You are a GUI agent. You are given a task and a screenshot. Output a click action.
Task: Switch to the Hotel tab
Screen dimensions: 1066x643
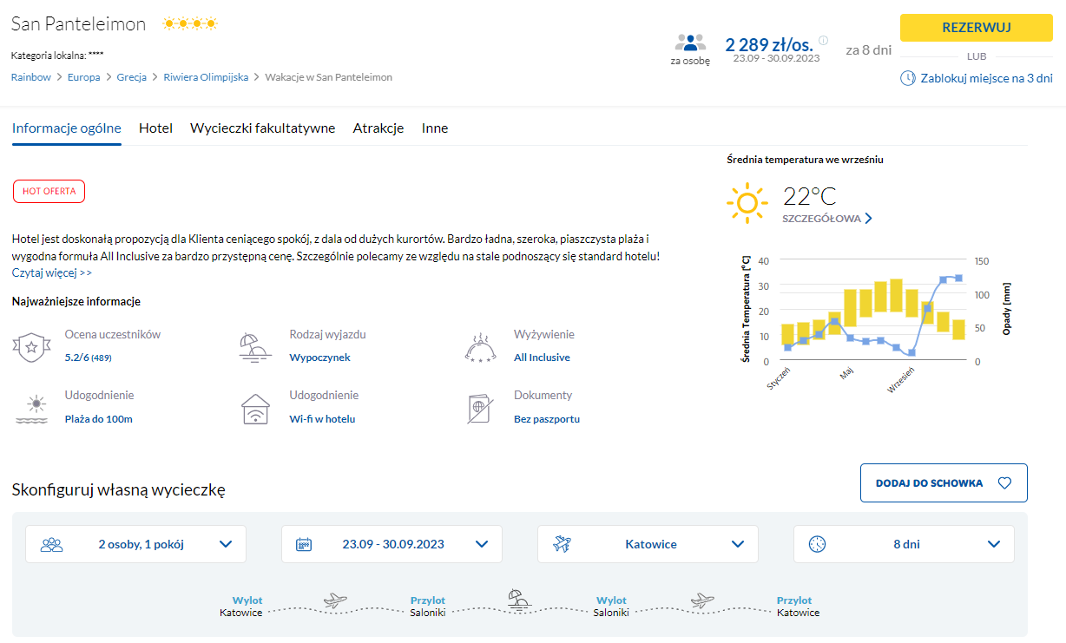[x=155, y=128]
